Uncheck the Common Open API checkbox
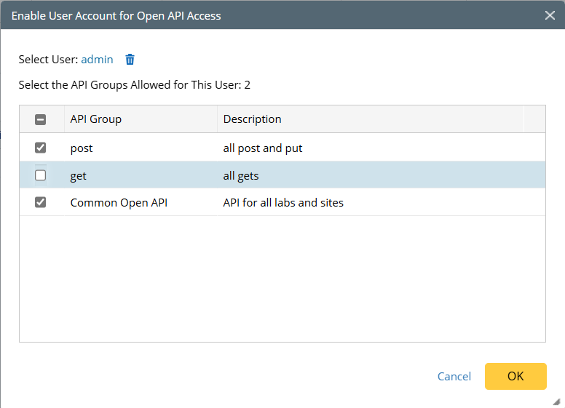 (x=41, y=203)
